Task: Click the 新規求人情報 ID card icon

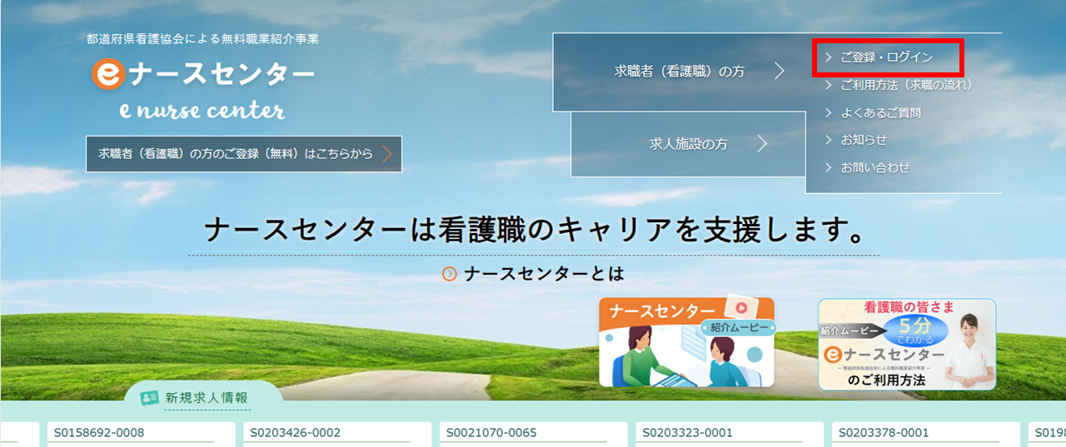Action: pyautogui.click(x=149, y=398)
